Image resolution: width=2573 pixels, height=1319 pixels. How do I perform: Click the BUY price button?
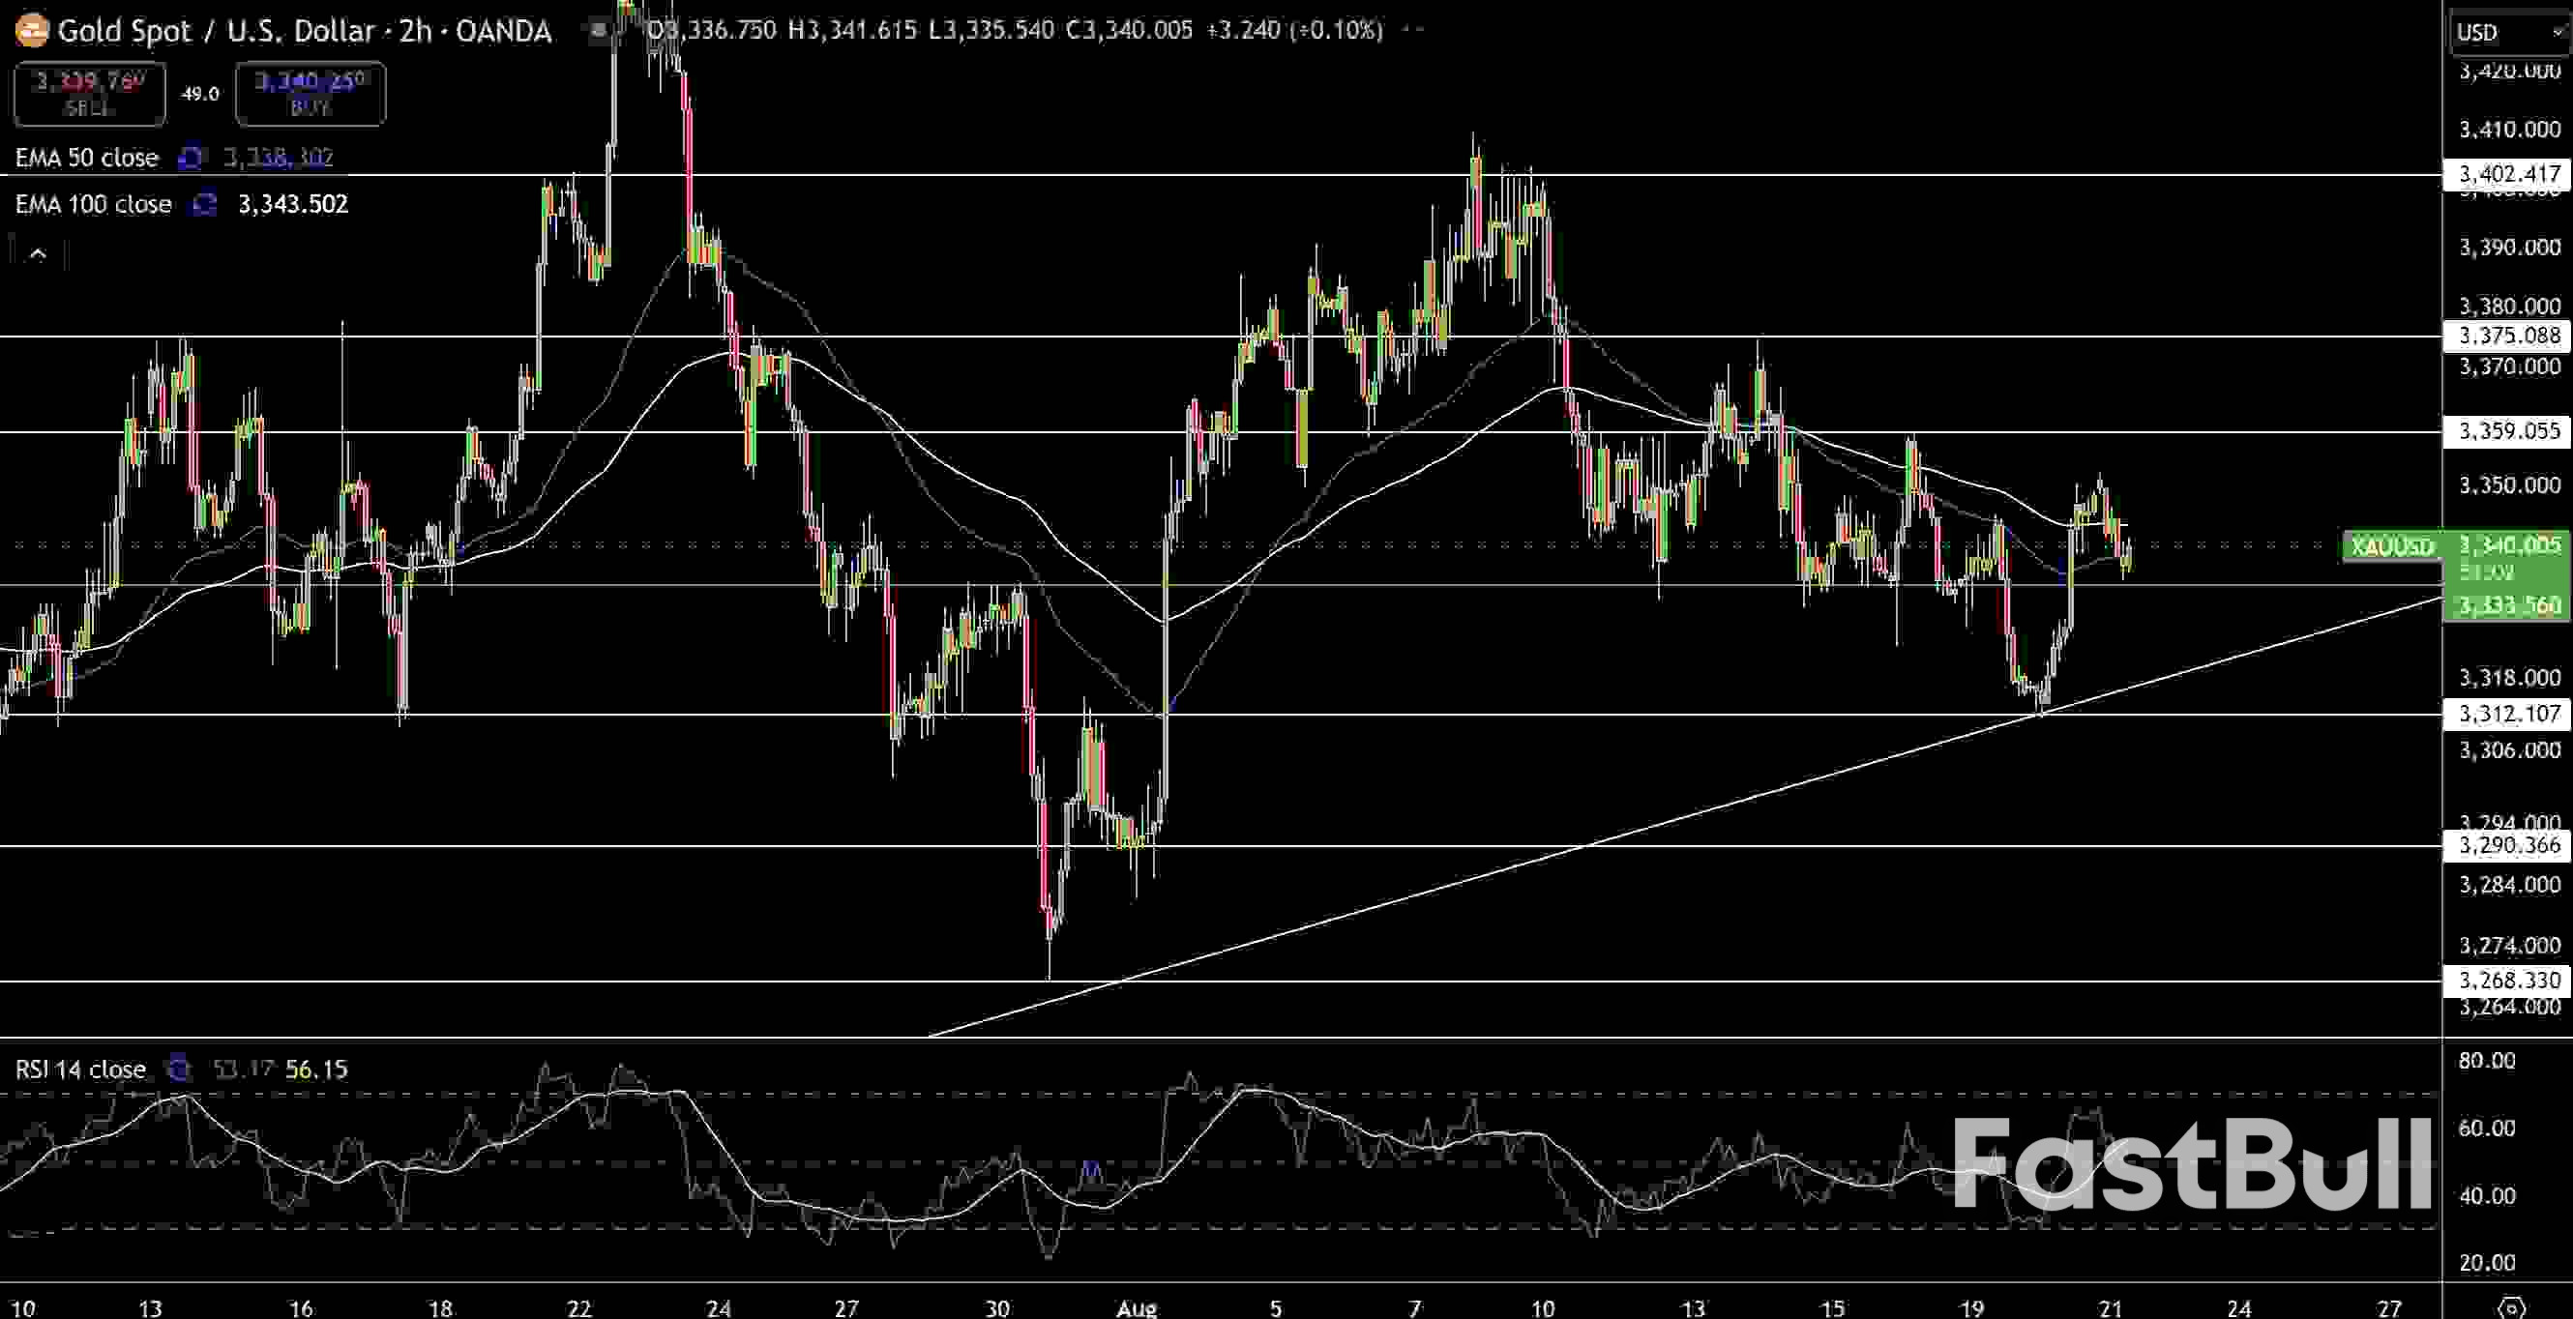click(310, 94)
